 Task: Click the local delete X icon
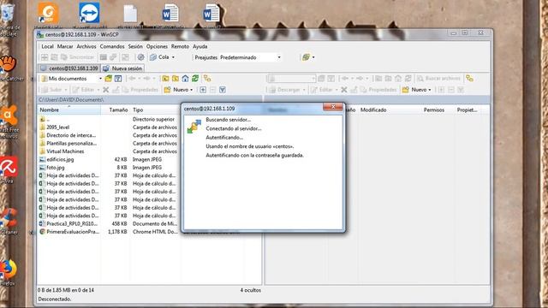click(106, 90)
